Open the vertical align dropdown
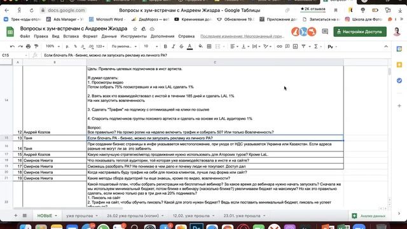 tap(245, 46)
